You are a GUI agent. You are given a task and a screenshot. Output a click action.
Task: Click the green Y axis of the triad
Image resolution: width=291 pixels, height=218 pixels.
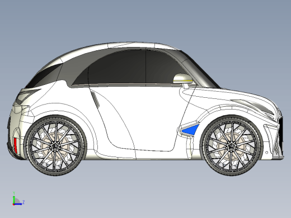tap(13, 199)
